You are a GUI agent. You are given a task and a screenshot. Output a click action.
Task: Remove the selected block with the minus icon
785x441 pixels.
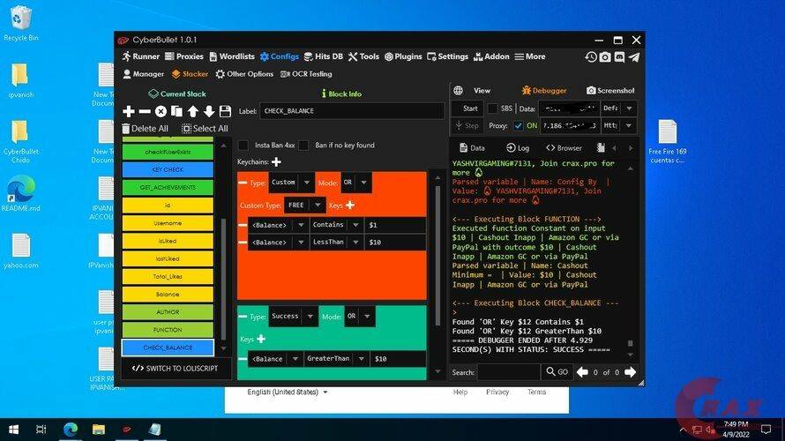click(145, 111)
